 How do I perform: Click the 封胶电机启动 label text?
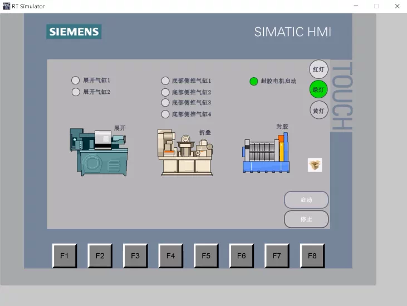[278, 81]
